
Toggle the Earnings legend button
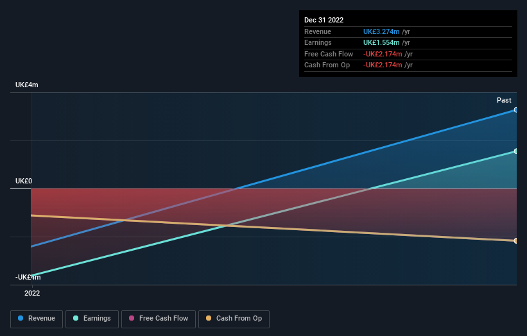92,319
